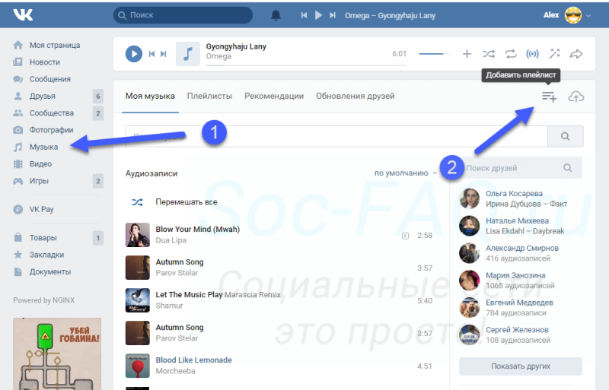
Task: Click the УБЕЙ ГОБЛИНА ad banner
Action: [x=57, y=354]
